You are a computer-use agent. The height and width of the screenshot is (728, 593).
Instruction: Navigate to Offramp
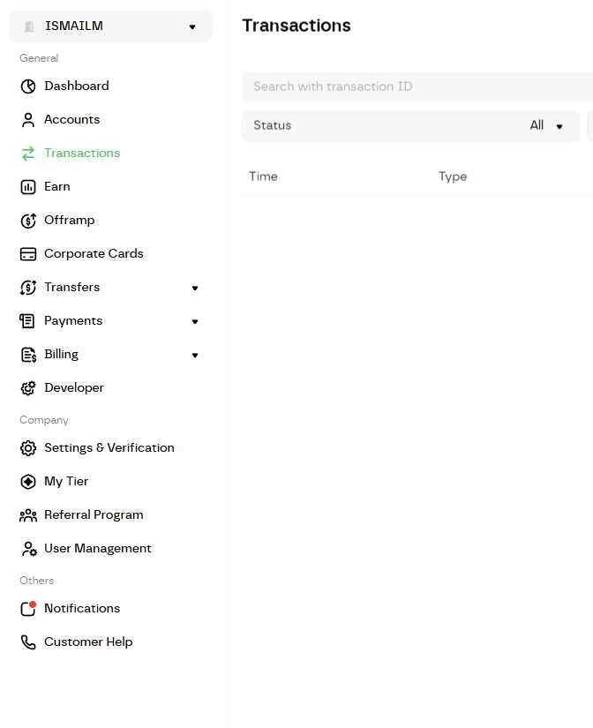click(x=69, y=220)
